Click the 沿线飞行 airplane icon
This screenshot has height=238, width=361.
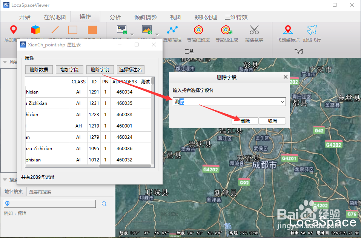312,30
